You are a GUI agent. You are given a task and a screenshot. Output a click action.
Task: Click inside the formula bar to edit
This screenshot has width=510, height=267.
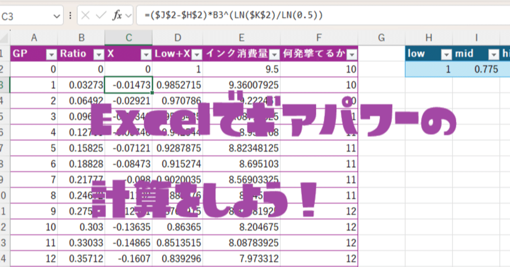[x=239, y=15]
